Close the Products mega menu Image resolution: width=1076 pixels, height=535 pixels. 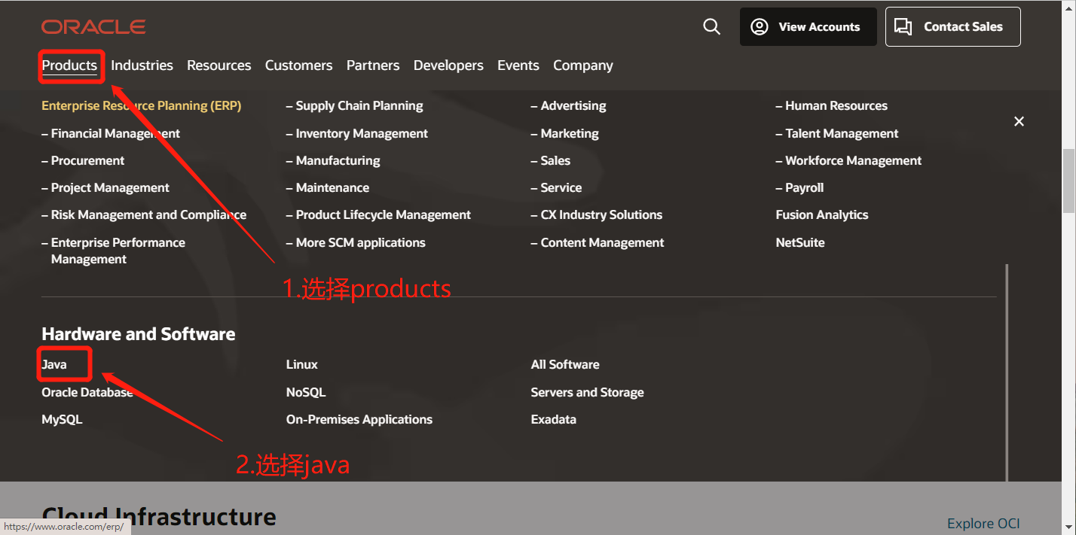coord(1019,121)
